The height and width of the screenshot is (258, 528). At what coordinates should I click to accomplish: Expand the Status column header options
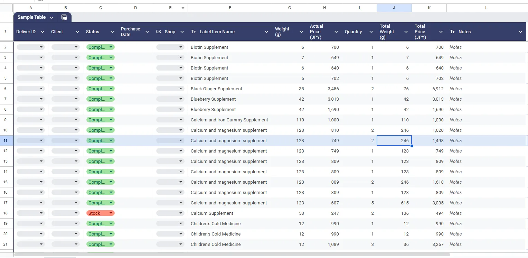point(112,32)
